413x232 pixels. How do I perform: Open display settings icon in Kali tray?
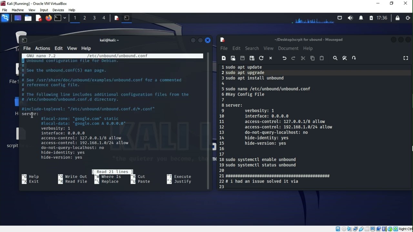click(339, 18)
